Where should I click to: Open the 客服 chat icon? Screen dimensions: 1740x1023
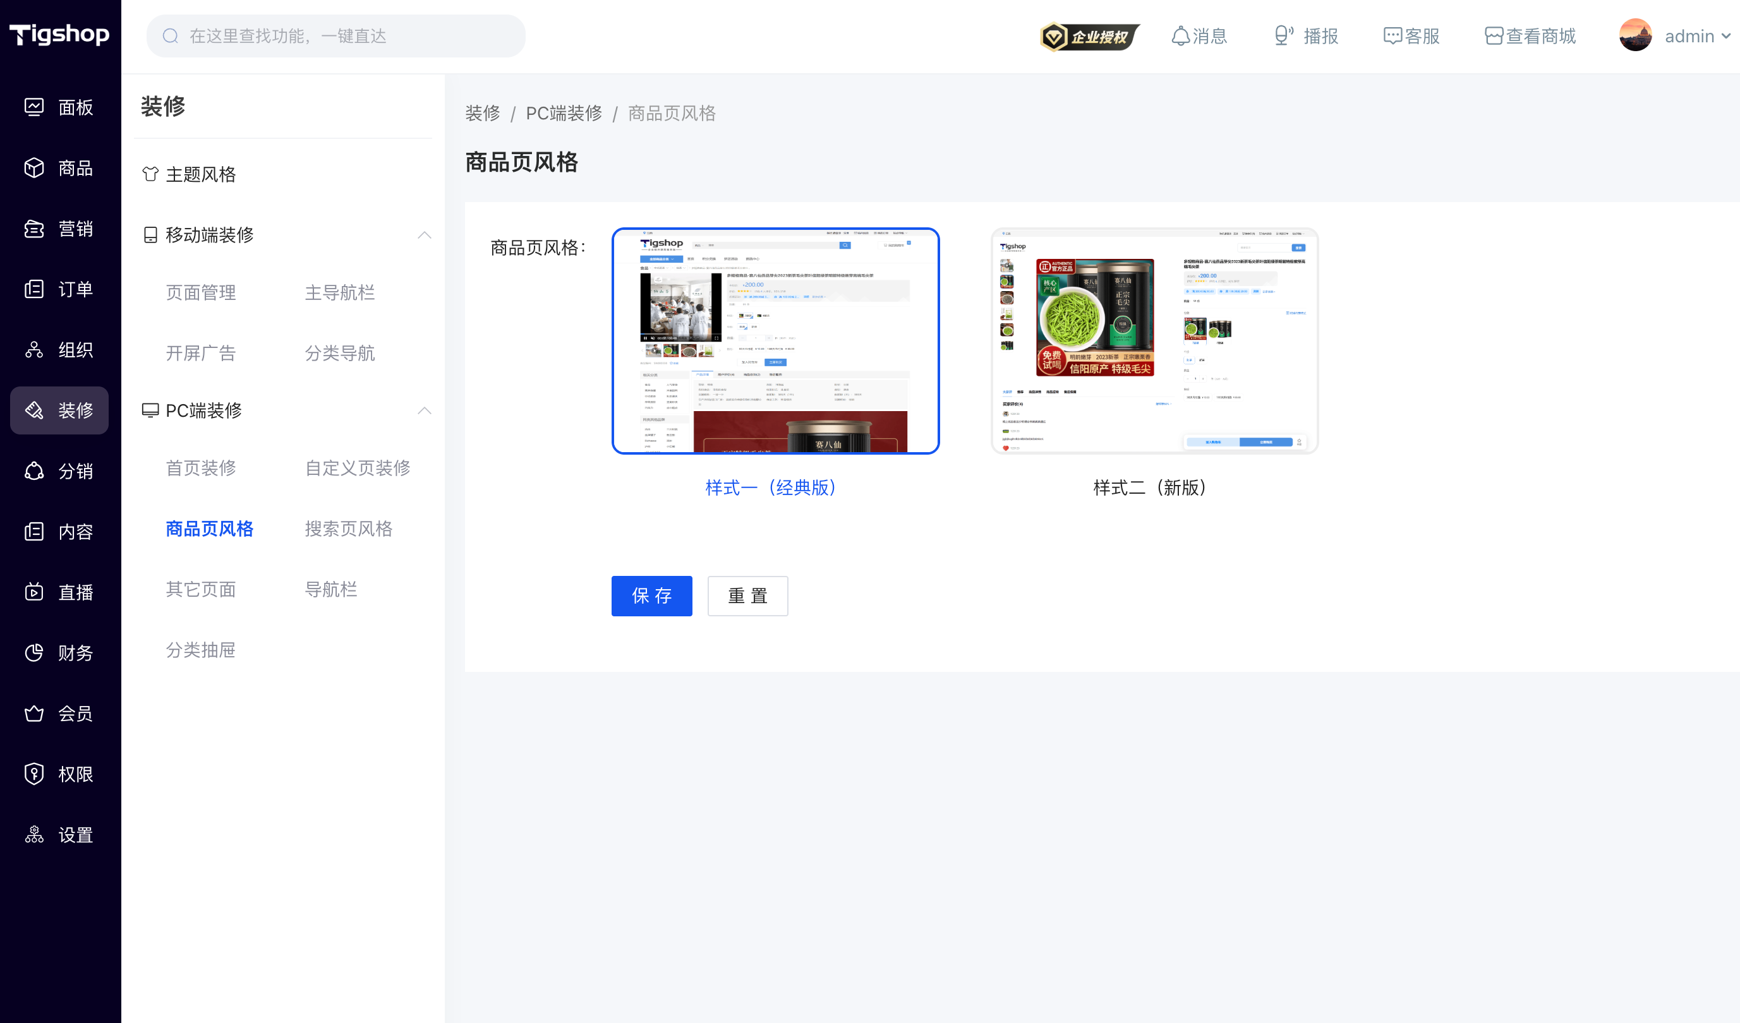click(1393, 36)
